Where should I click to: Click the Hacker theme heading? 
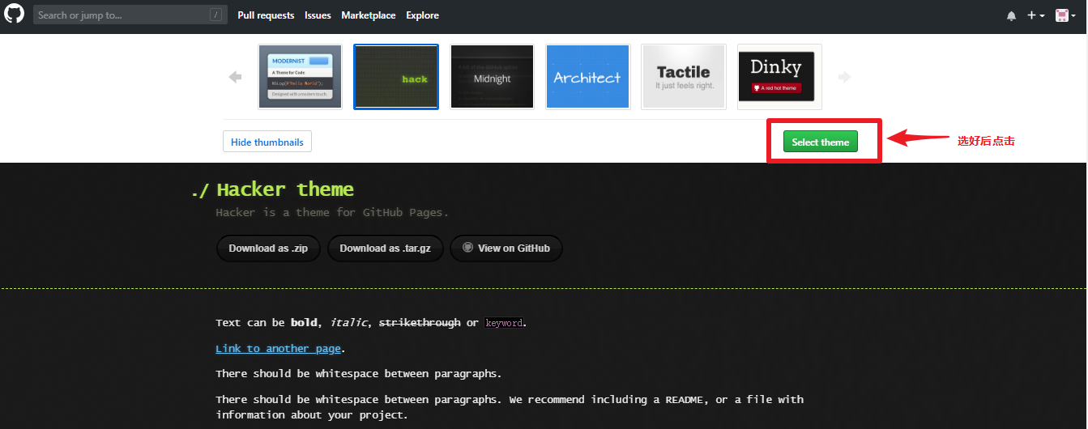point(285,189)
